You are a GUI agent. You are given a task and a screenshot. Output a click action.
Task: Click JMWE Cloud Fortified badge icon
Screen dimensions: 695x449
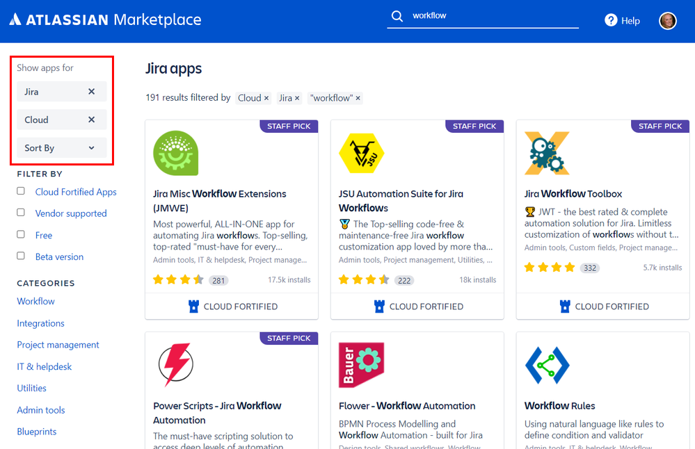(193, 307)
